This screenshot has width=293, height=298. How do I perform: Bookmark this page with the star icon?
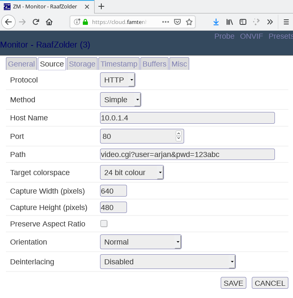[189, 22]
